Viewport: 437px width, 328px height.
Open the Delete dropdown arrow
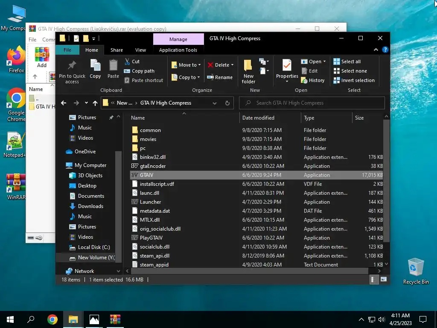233,65
